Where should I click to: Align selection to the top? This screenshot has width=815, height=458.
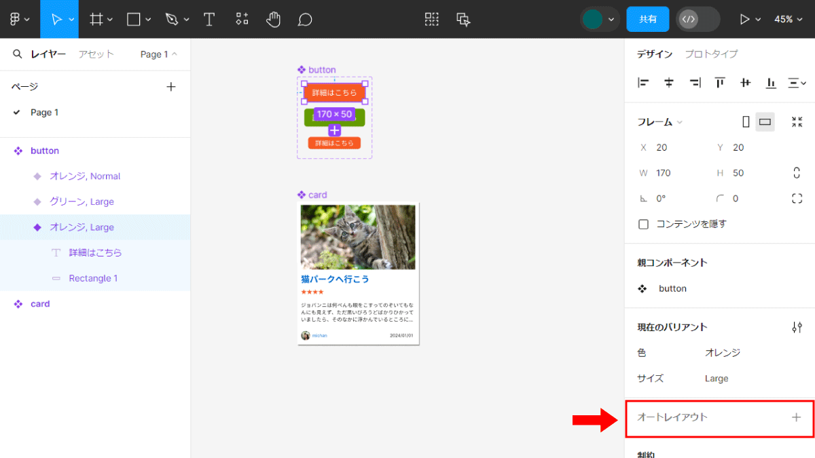pyautogui.click(x=720, y=83)
